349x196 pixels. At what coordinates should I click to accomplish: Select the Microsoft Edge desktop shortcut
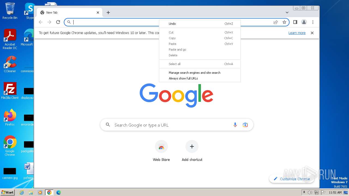coord(27,38)
